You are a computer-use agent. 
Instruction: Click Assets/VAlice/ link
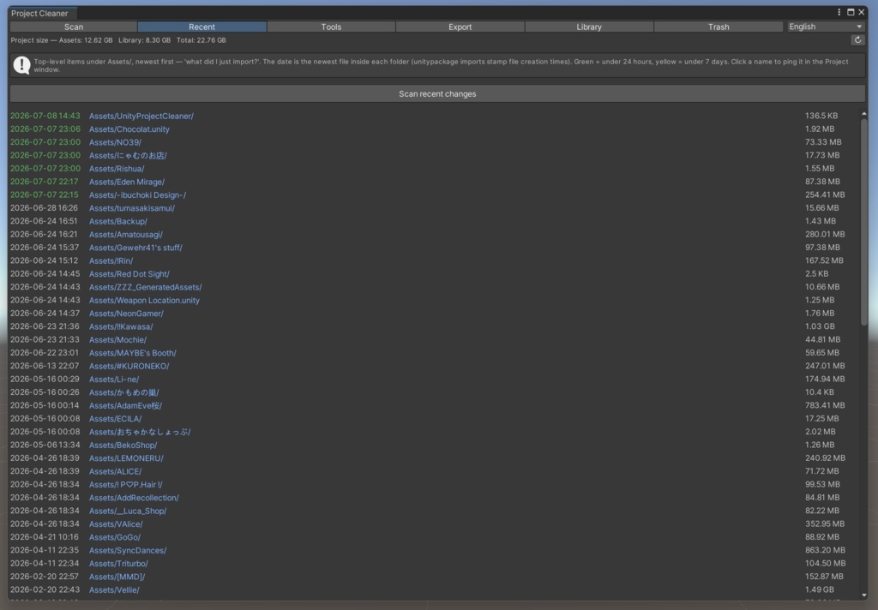click(x=116, y=523)
